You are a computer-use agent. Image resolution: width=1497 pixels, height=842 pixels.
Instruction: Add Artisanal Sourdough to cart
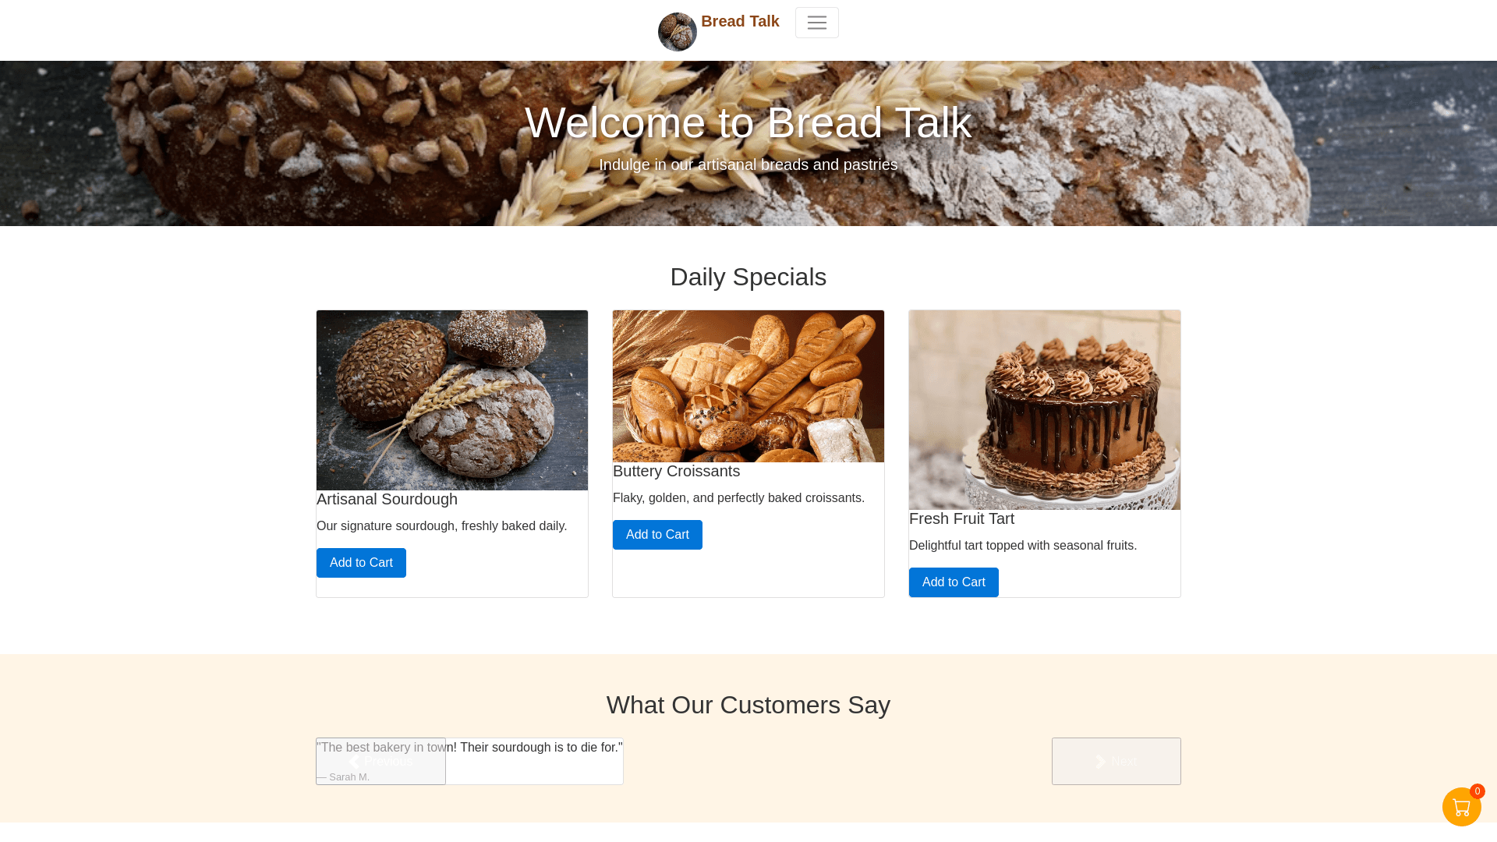pos(361,563)
